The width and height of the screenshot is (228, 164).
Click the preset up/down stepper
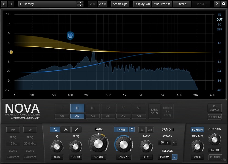[x=80, y=4]
